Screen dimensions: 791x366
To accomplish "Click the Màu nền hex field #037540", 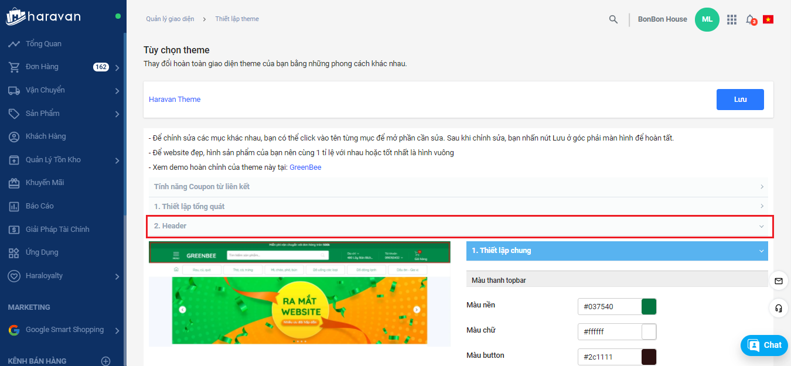I will (609, 307).
